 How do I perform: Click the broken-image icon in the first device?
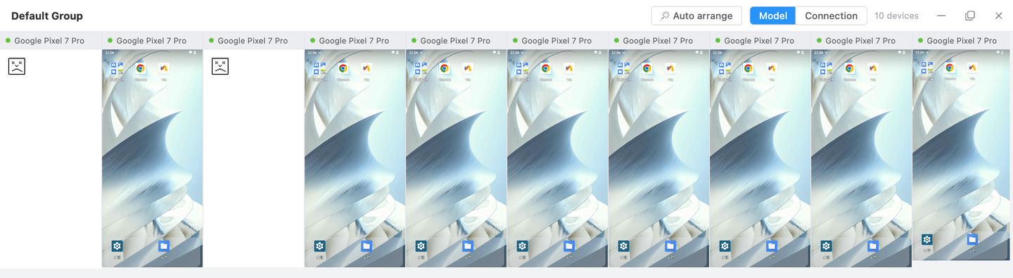click(17, 67)
